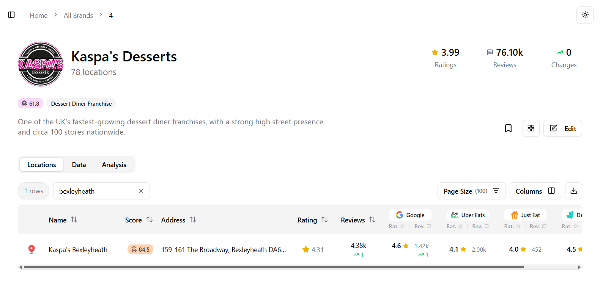The image size is (600, 285).
Task: Toggle the sidebar panel icon
Action: coord(11,15)
